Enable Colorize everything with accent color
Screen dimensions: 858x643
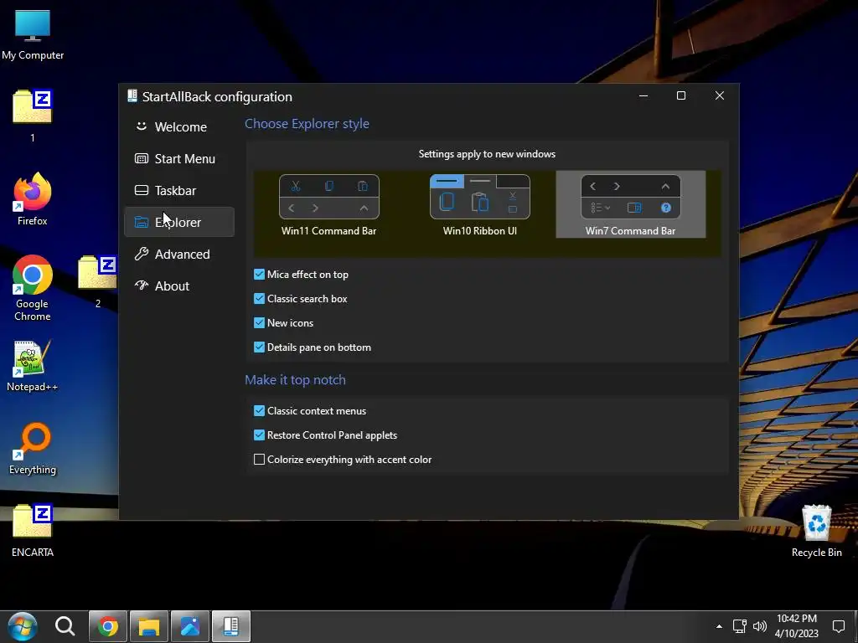tap(260, 460)
